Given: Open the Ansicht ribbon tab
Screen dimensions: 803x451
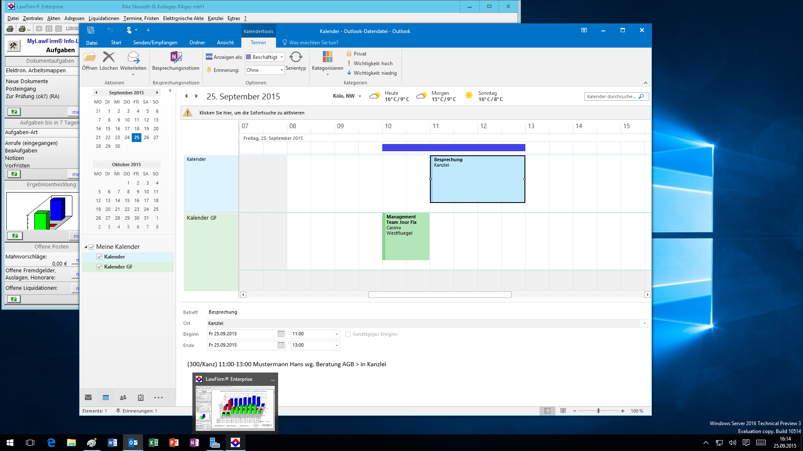Looking at the screenshot, I should 225,43.
